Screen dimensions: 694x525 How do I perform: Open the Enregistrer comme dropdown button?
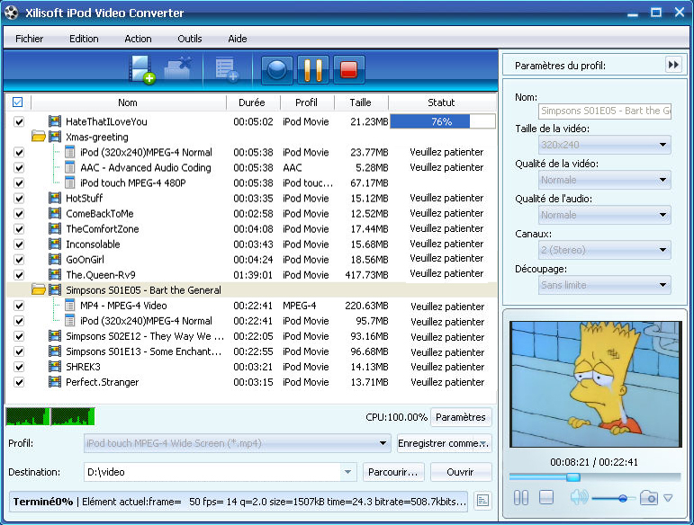coord(444,443)
